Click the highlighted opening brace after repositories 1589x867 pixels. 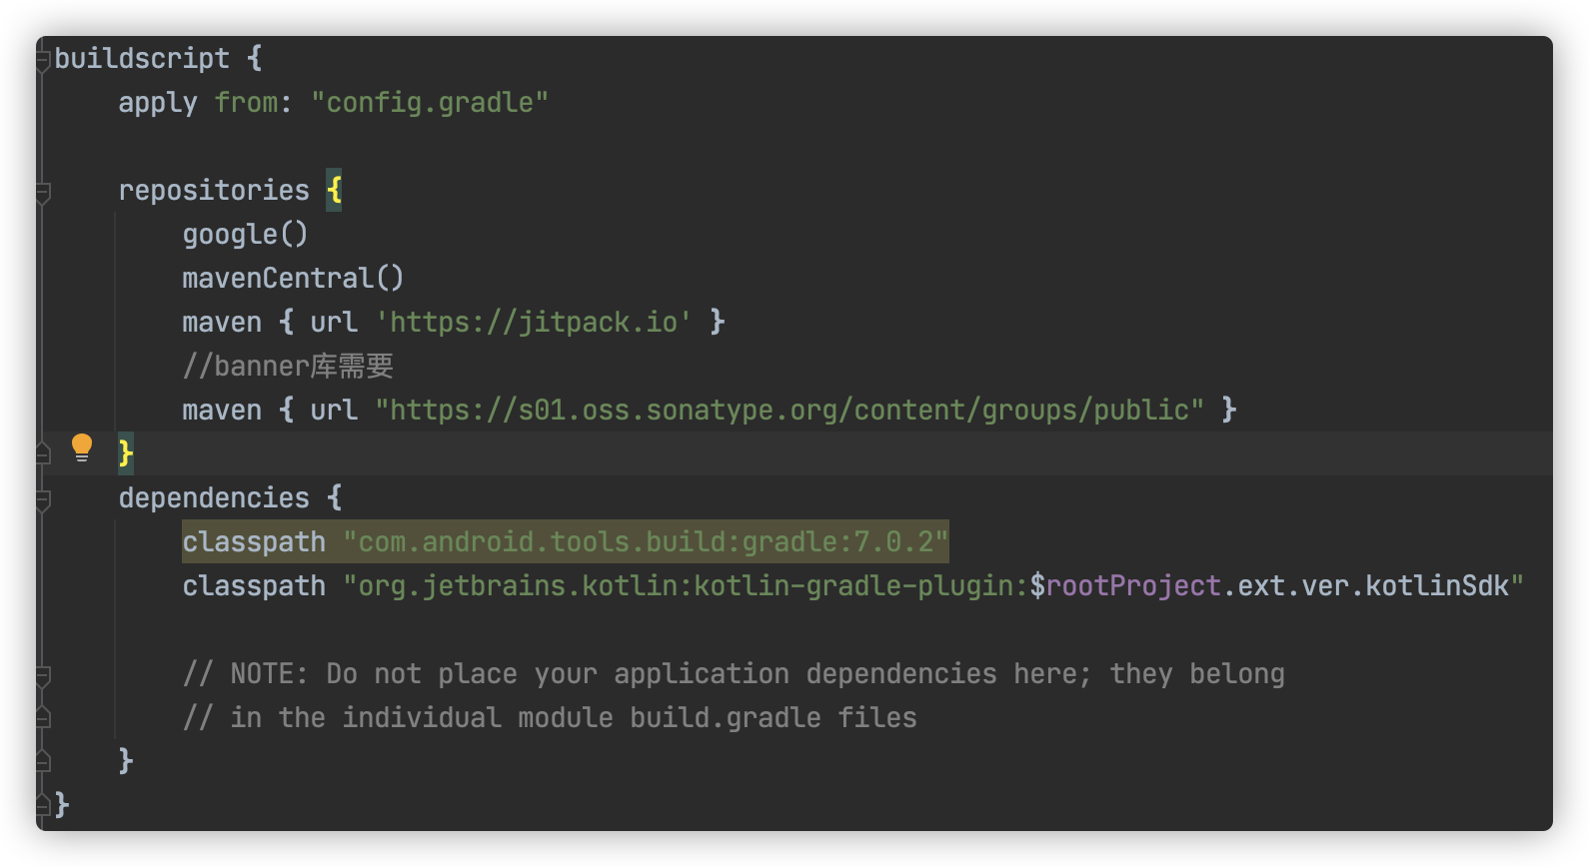334,190
